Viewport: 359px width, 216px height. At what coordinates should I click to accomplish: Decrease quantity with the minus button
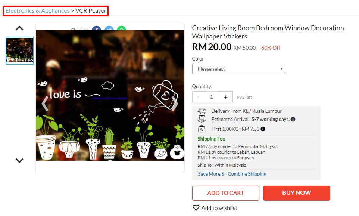(x=198, y=97)
